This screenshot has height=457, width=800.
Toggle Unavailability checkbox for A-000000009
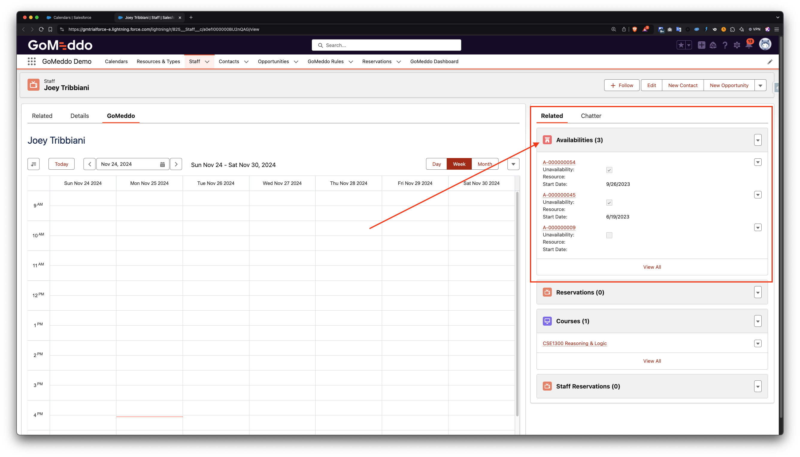[x=609, y=236]
